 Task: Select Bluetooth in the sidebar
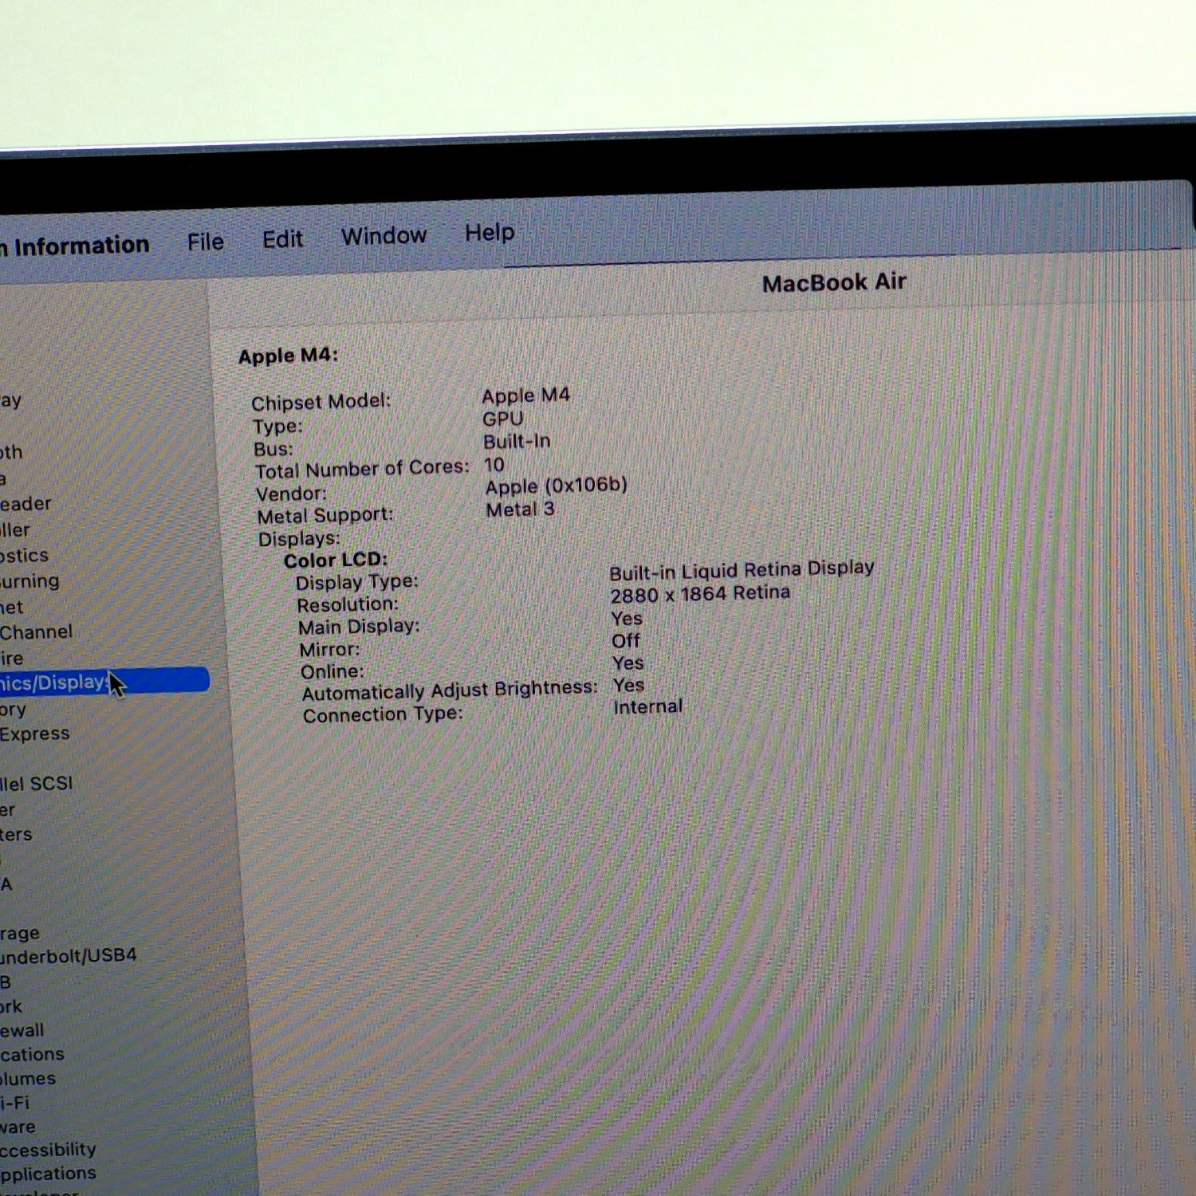pyautogui.click(x=11, y=452)
